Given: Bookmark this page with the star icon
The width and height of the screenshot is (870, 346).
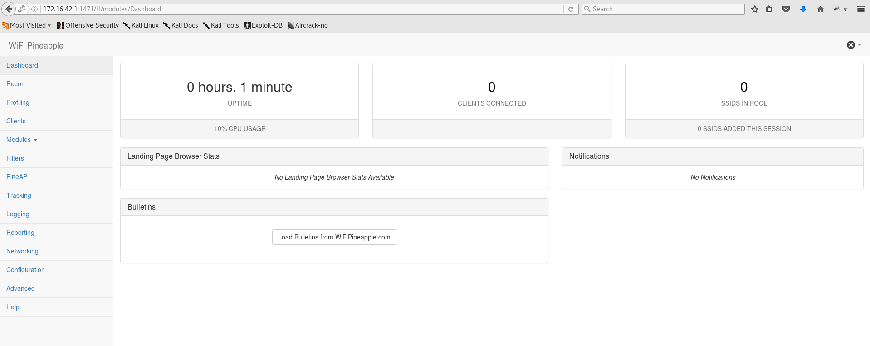Looking at the screenshot, I should [x=754, y=9].
